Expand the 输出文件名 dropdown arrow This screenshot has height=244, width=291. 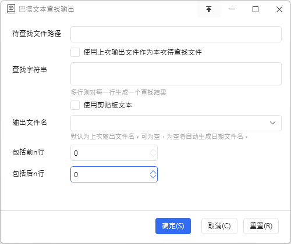(272, 123)
